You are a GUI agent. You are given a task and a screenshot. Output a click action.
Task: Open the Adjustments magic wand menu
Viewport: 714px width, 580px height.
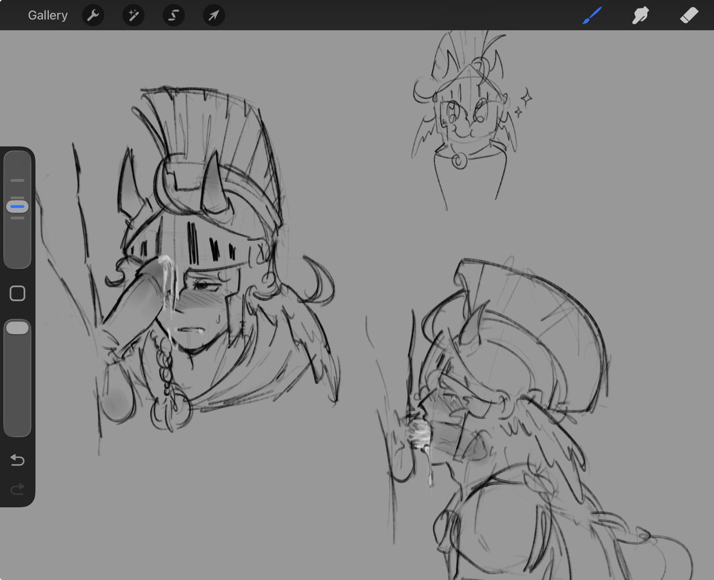pyautogui.click(x=133, y=15)
